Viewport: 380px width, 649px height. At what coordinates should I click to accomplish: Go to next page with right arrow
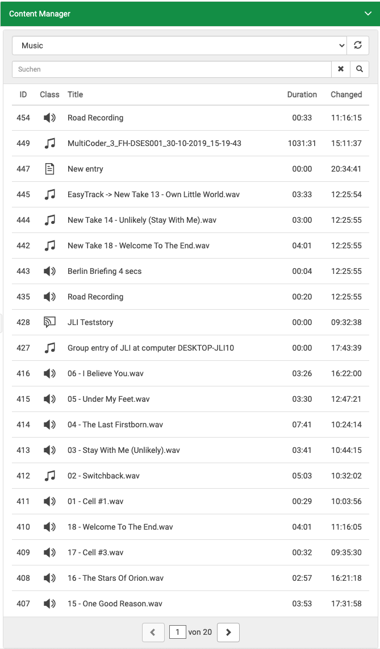tap(228, 632)
